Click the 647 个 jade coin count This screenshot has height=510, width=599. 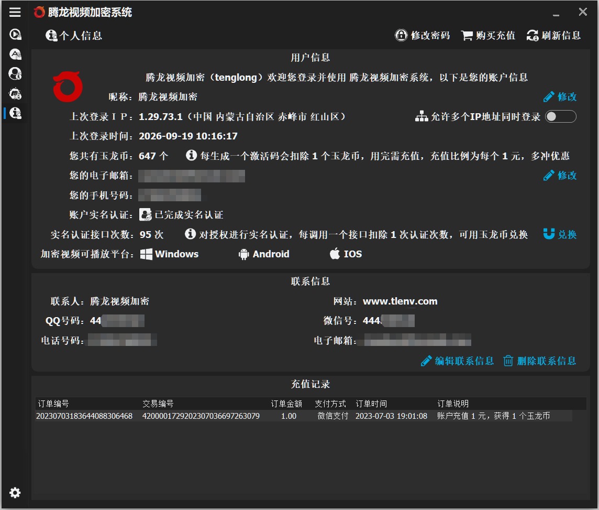[153, 156]
